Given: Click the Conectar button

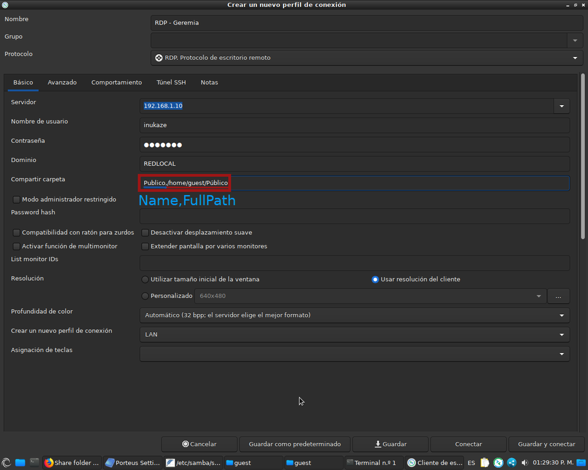Looking at the screenshot, I should pyautogui.click(x=469, y=444).
